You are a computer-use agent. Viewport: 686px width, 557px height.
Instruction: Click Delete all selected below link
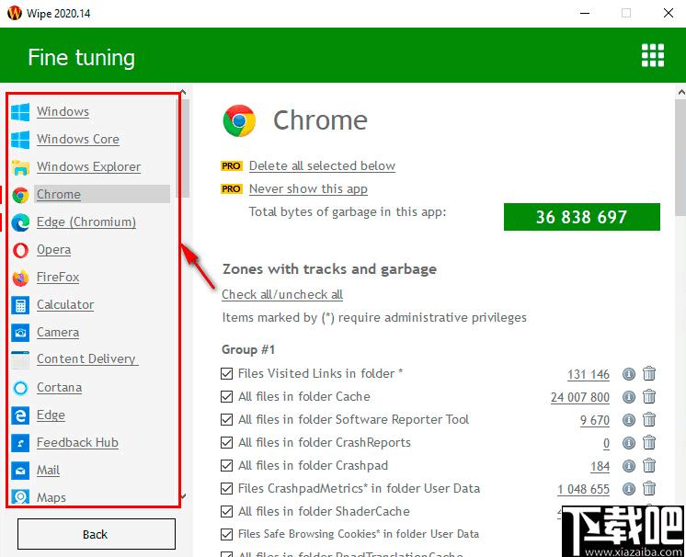(322, 166)
